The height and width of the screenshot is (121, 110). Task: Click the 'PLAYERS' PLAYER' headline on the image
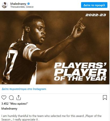[x=80, y=69]
